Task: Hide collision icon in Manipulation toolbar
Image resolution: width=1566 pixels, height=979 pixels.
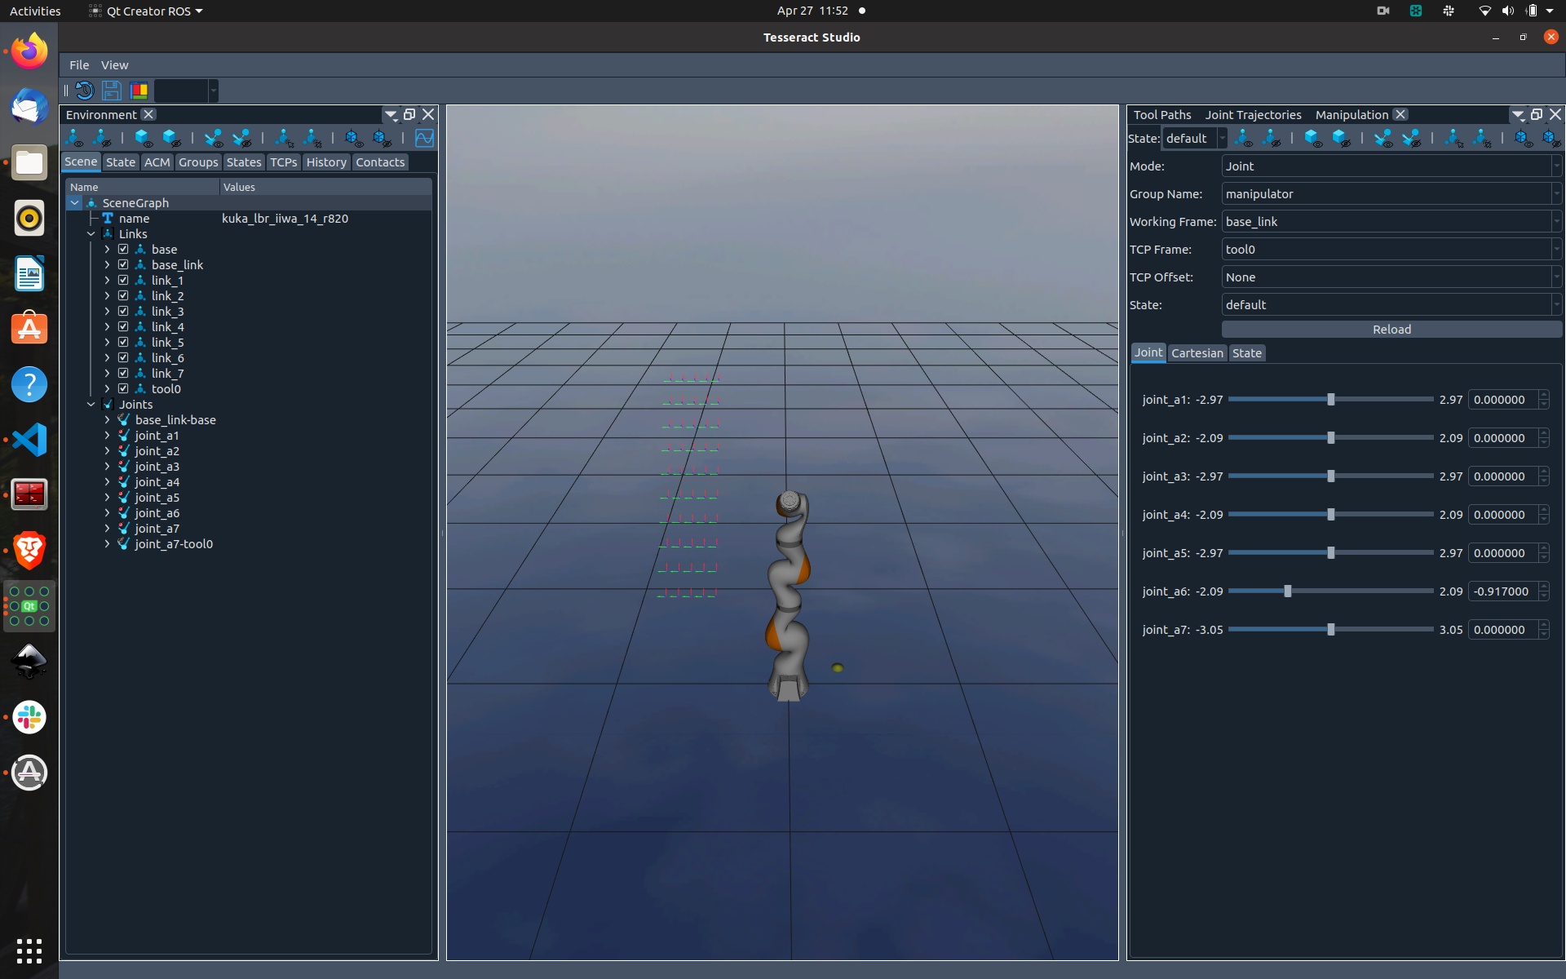Action: [x=1411, y=138]
